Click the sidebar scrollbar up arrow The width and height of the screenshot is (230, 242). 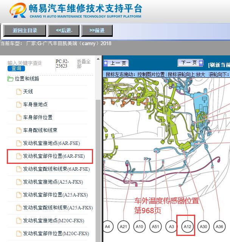(x=98, y=59)
